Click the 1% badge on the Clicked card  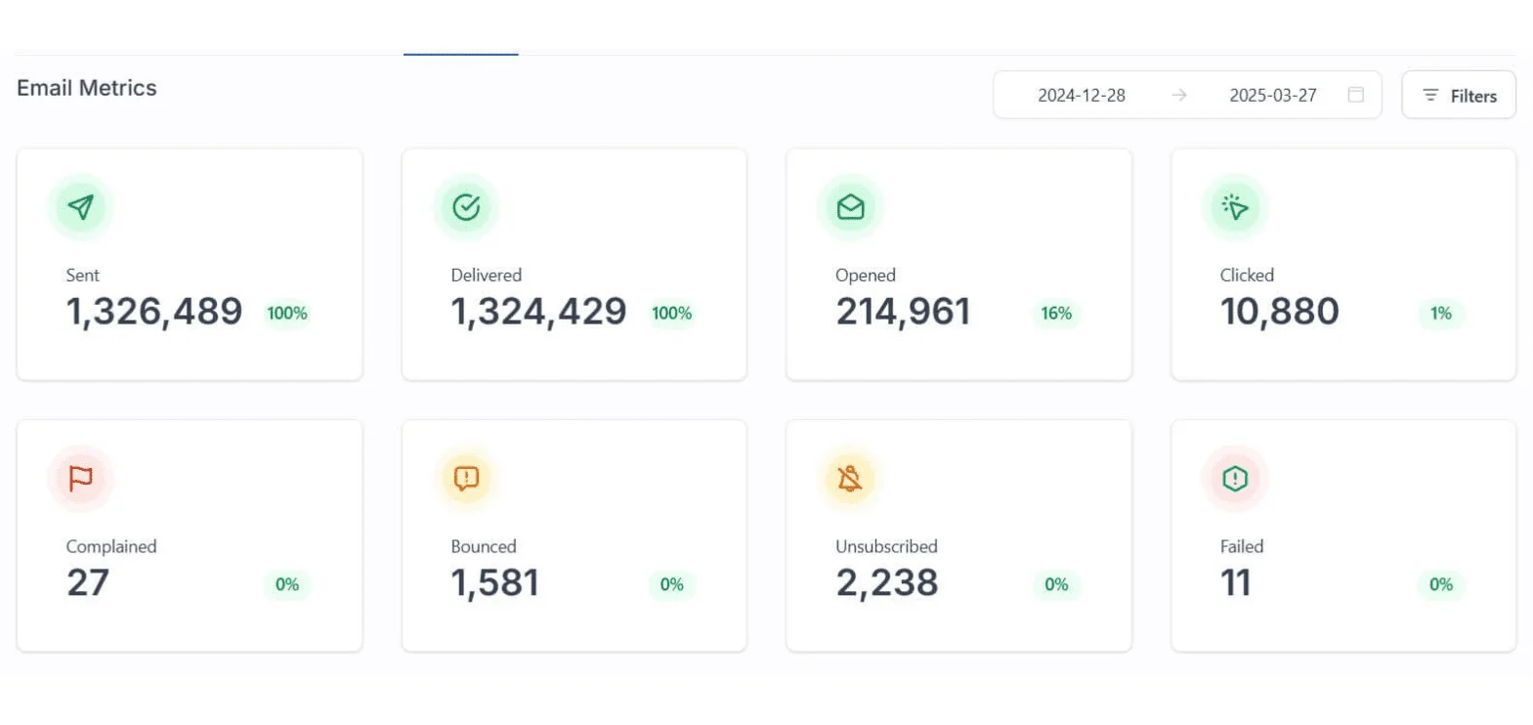coord(1441,314)
